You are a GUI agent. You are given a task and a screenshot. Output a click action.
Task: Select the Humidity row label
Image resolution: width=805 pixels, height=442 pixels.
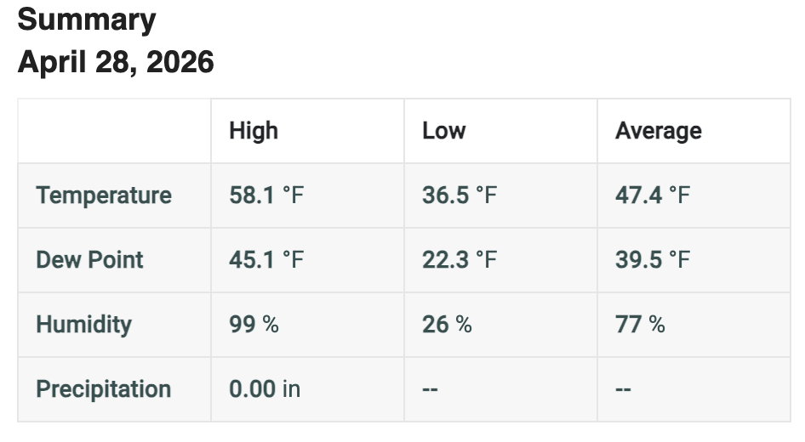click(x=83, y=325)
